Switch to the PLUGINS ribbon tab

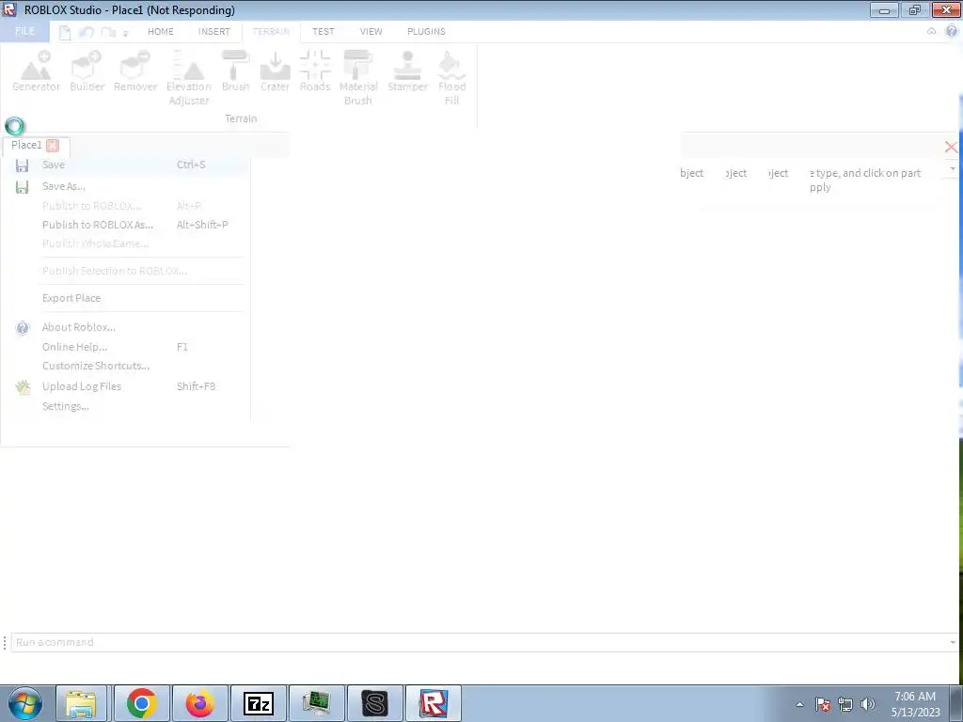(426, 31)
